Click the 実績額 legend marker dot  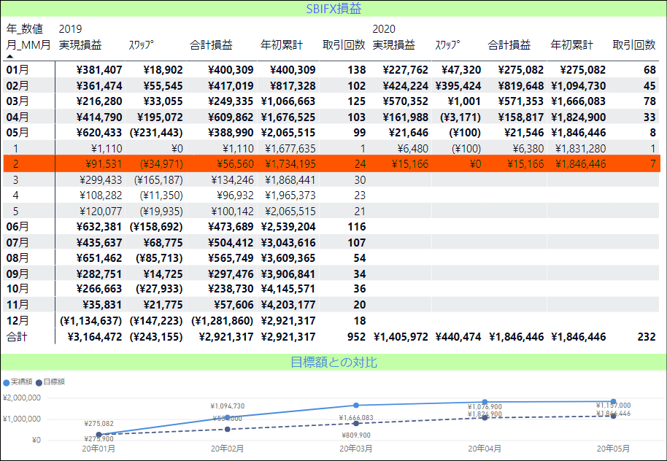[x=6, y=383]
